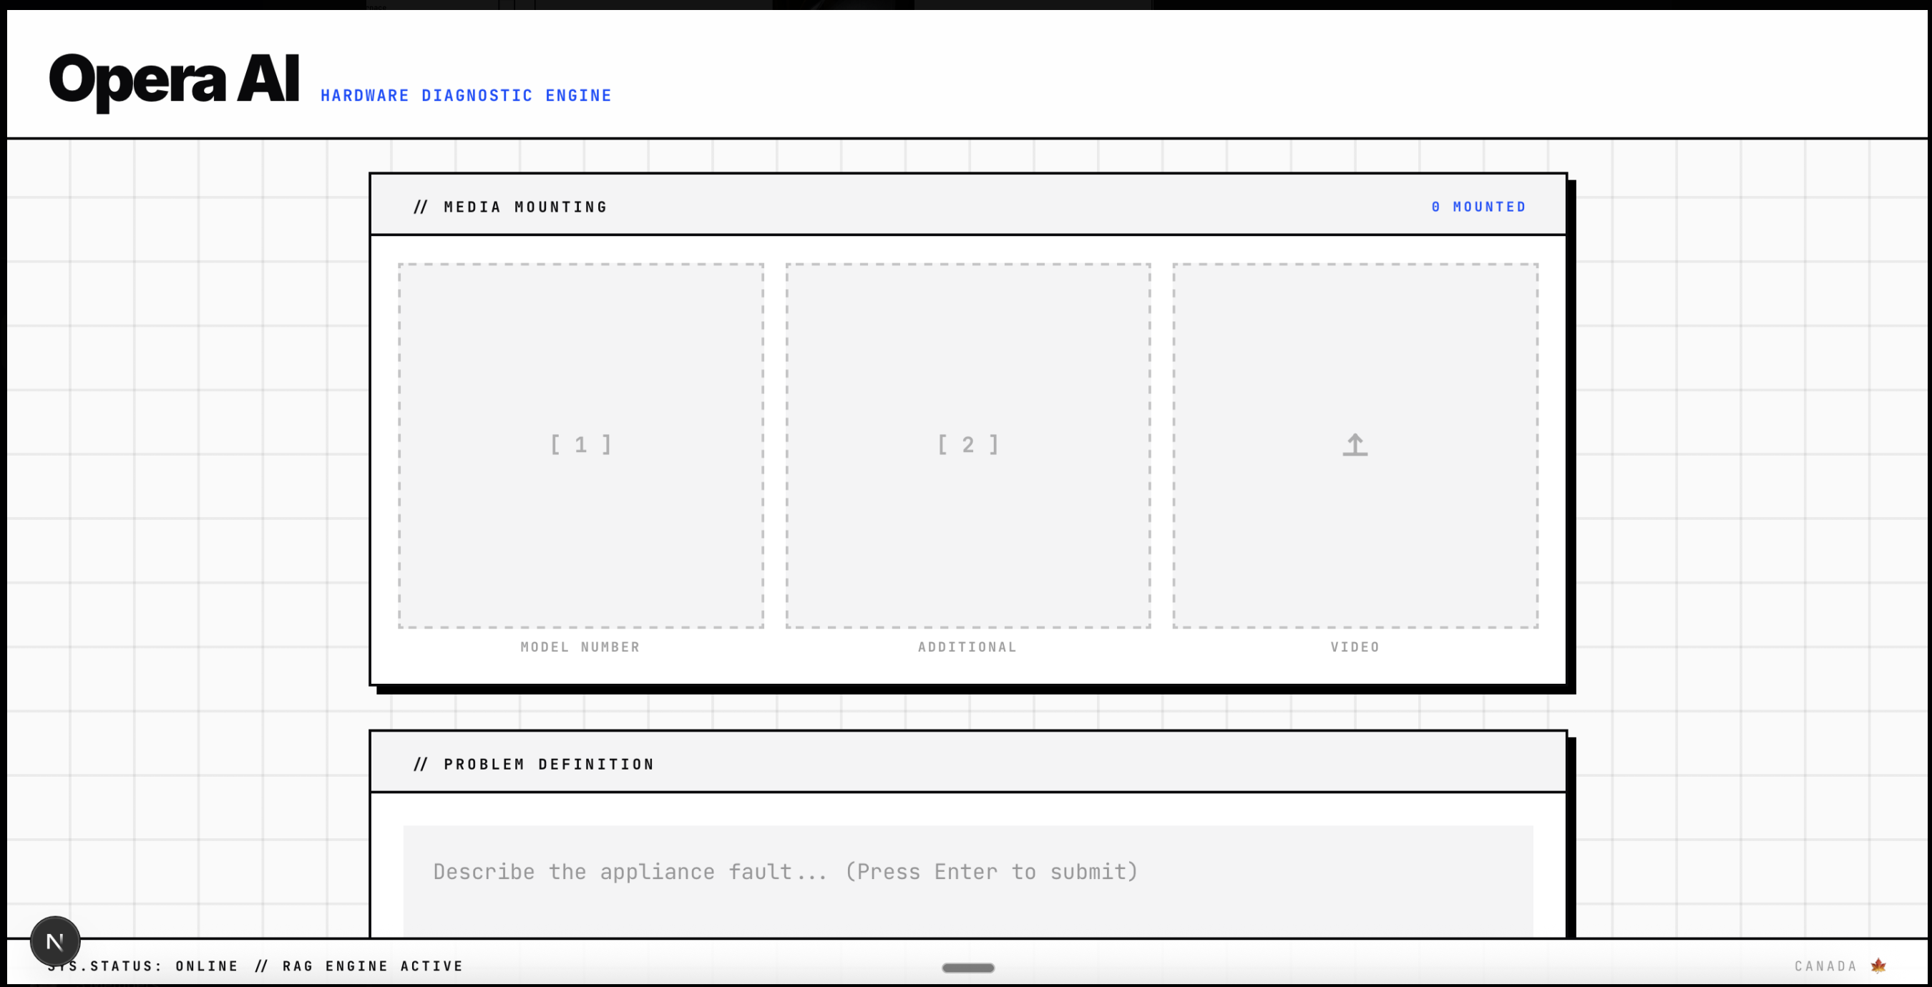Click the VIDEO caption label
This screenshot has width=1932, height=987.
click(1355, 647)
